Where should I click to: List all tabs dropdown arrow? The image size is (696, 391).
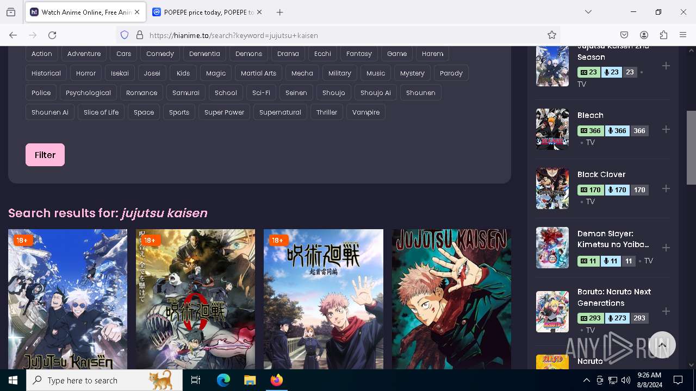(588, 12)
